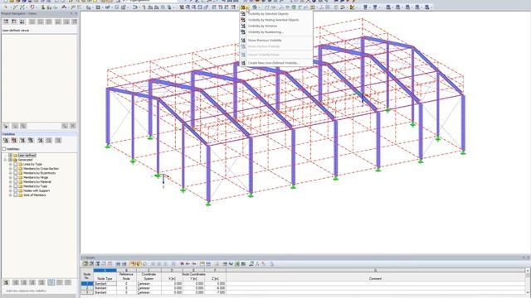Screen dimensions: 531x298
Task: Collapse the Generated folder in visibilities tree
Action: (x=6, y=160)
